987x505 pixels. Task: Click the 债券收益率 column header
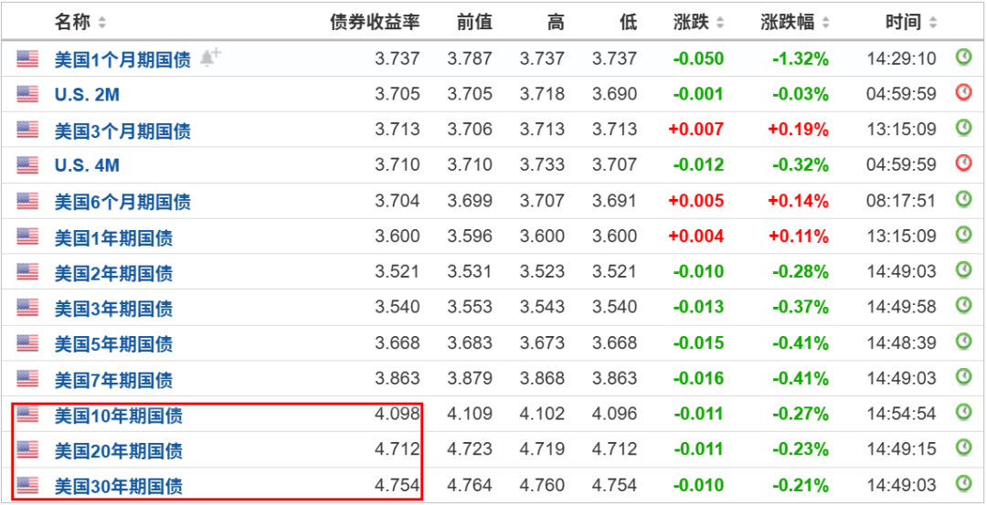375,22
